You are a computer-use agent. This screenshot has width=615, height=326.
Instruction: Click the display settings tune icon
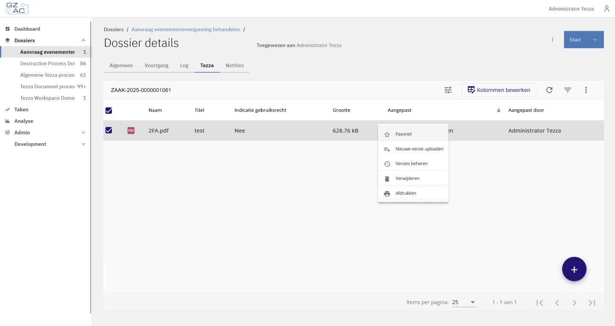coord(448,90)
